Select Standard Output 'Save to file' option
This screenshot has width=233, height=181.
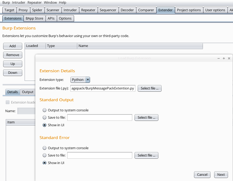tap(45, 118)
